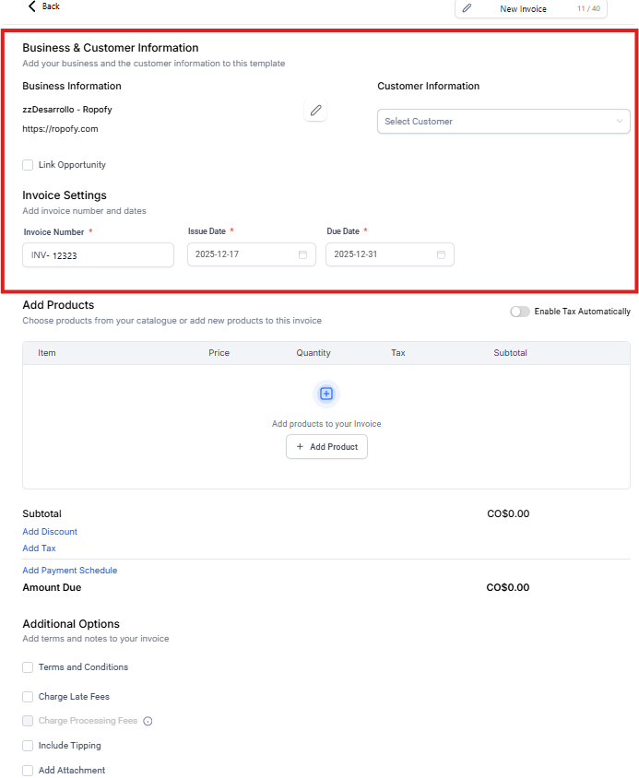Click the New Invoice title field
639x778 pixels.
point(523,9)
